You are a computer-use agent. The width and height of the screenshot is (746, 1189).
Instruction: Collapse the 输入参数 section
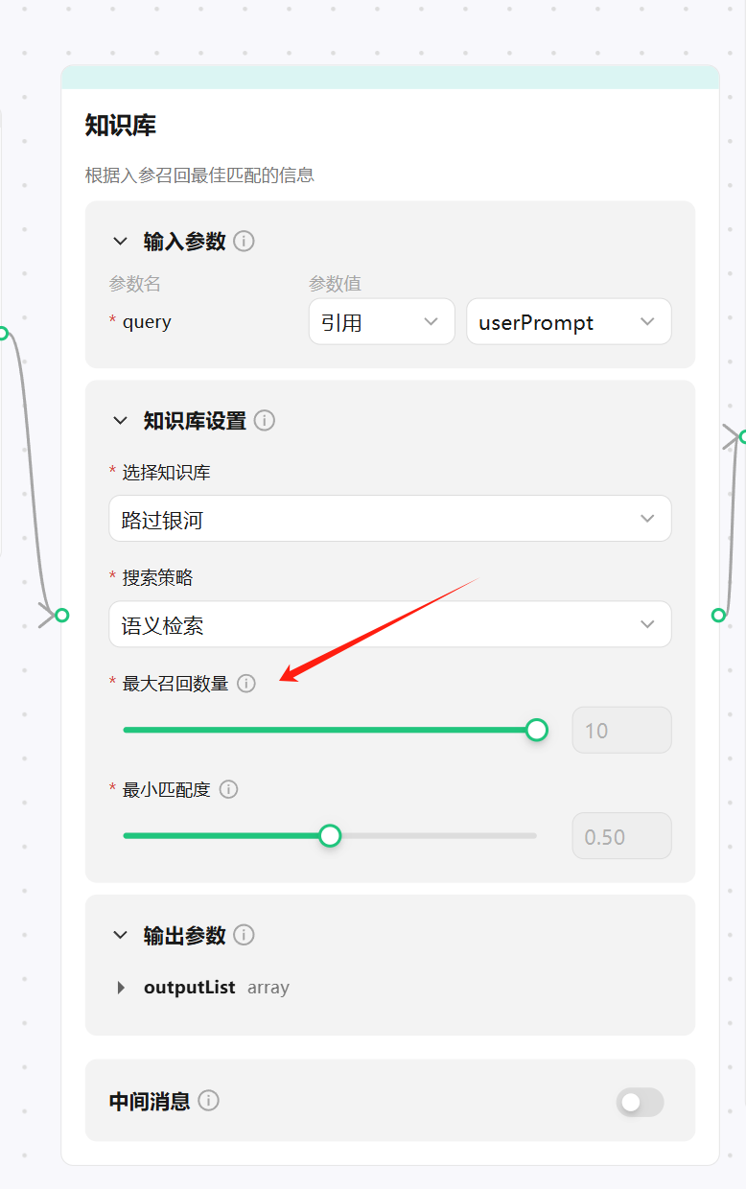120,241
